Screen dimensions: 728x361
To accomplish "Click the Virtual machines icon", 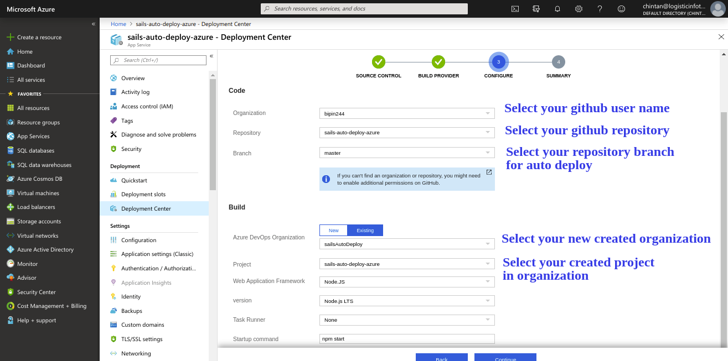I will tap(10, 193).
